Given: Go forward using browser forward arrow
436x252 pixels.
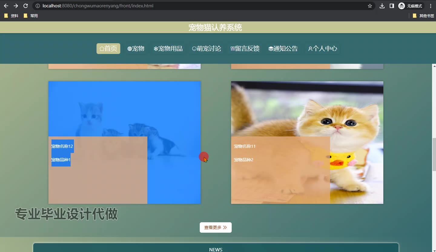Looking at the screenshot, I should (x=16, y=6).
